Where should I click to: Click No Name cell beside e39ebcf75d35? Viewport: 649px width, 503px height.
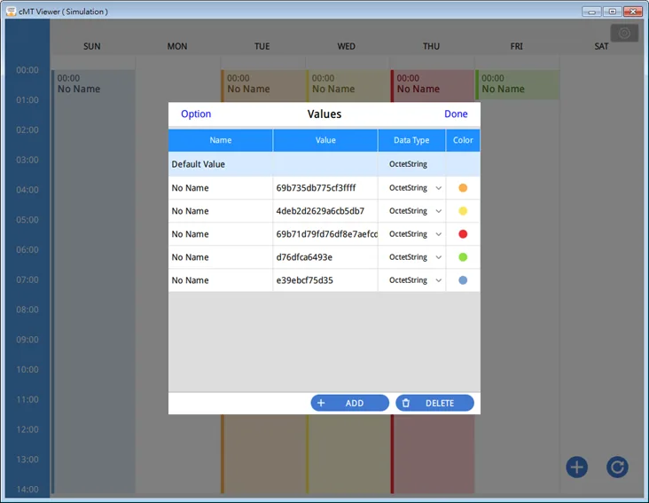coord(220,280)
